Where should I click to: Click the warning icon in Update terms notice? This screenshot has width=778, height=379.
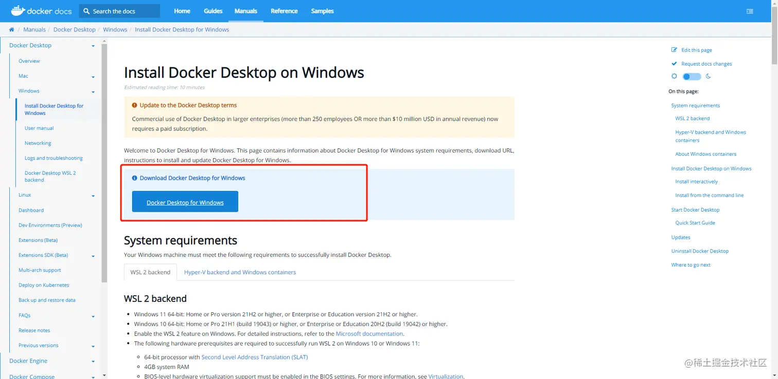pos(134,105)
